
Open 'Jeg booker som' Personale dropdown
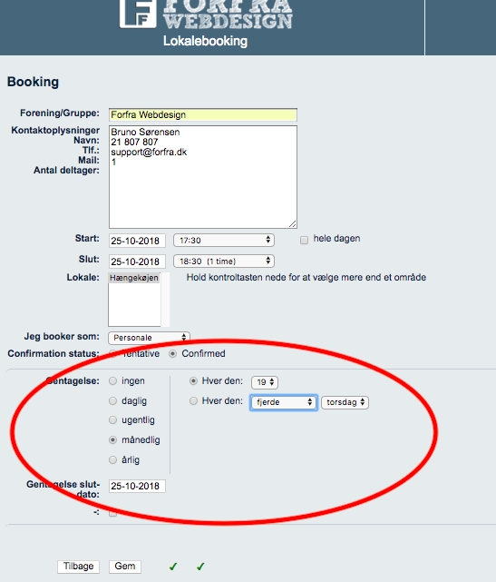(x=149, y=338)
